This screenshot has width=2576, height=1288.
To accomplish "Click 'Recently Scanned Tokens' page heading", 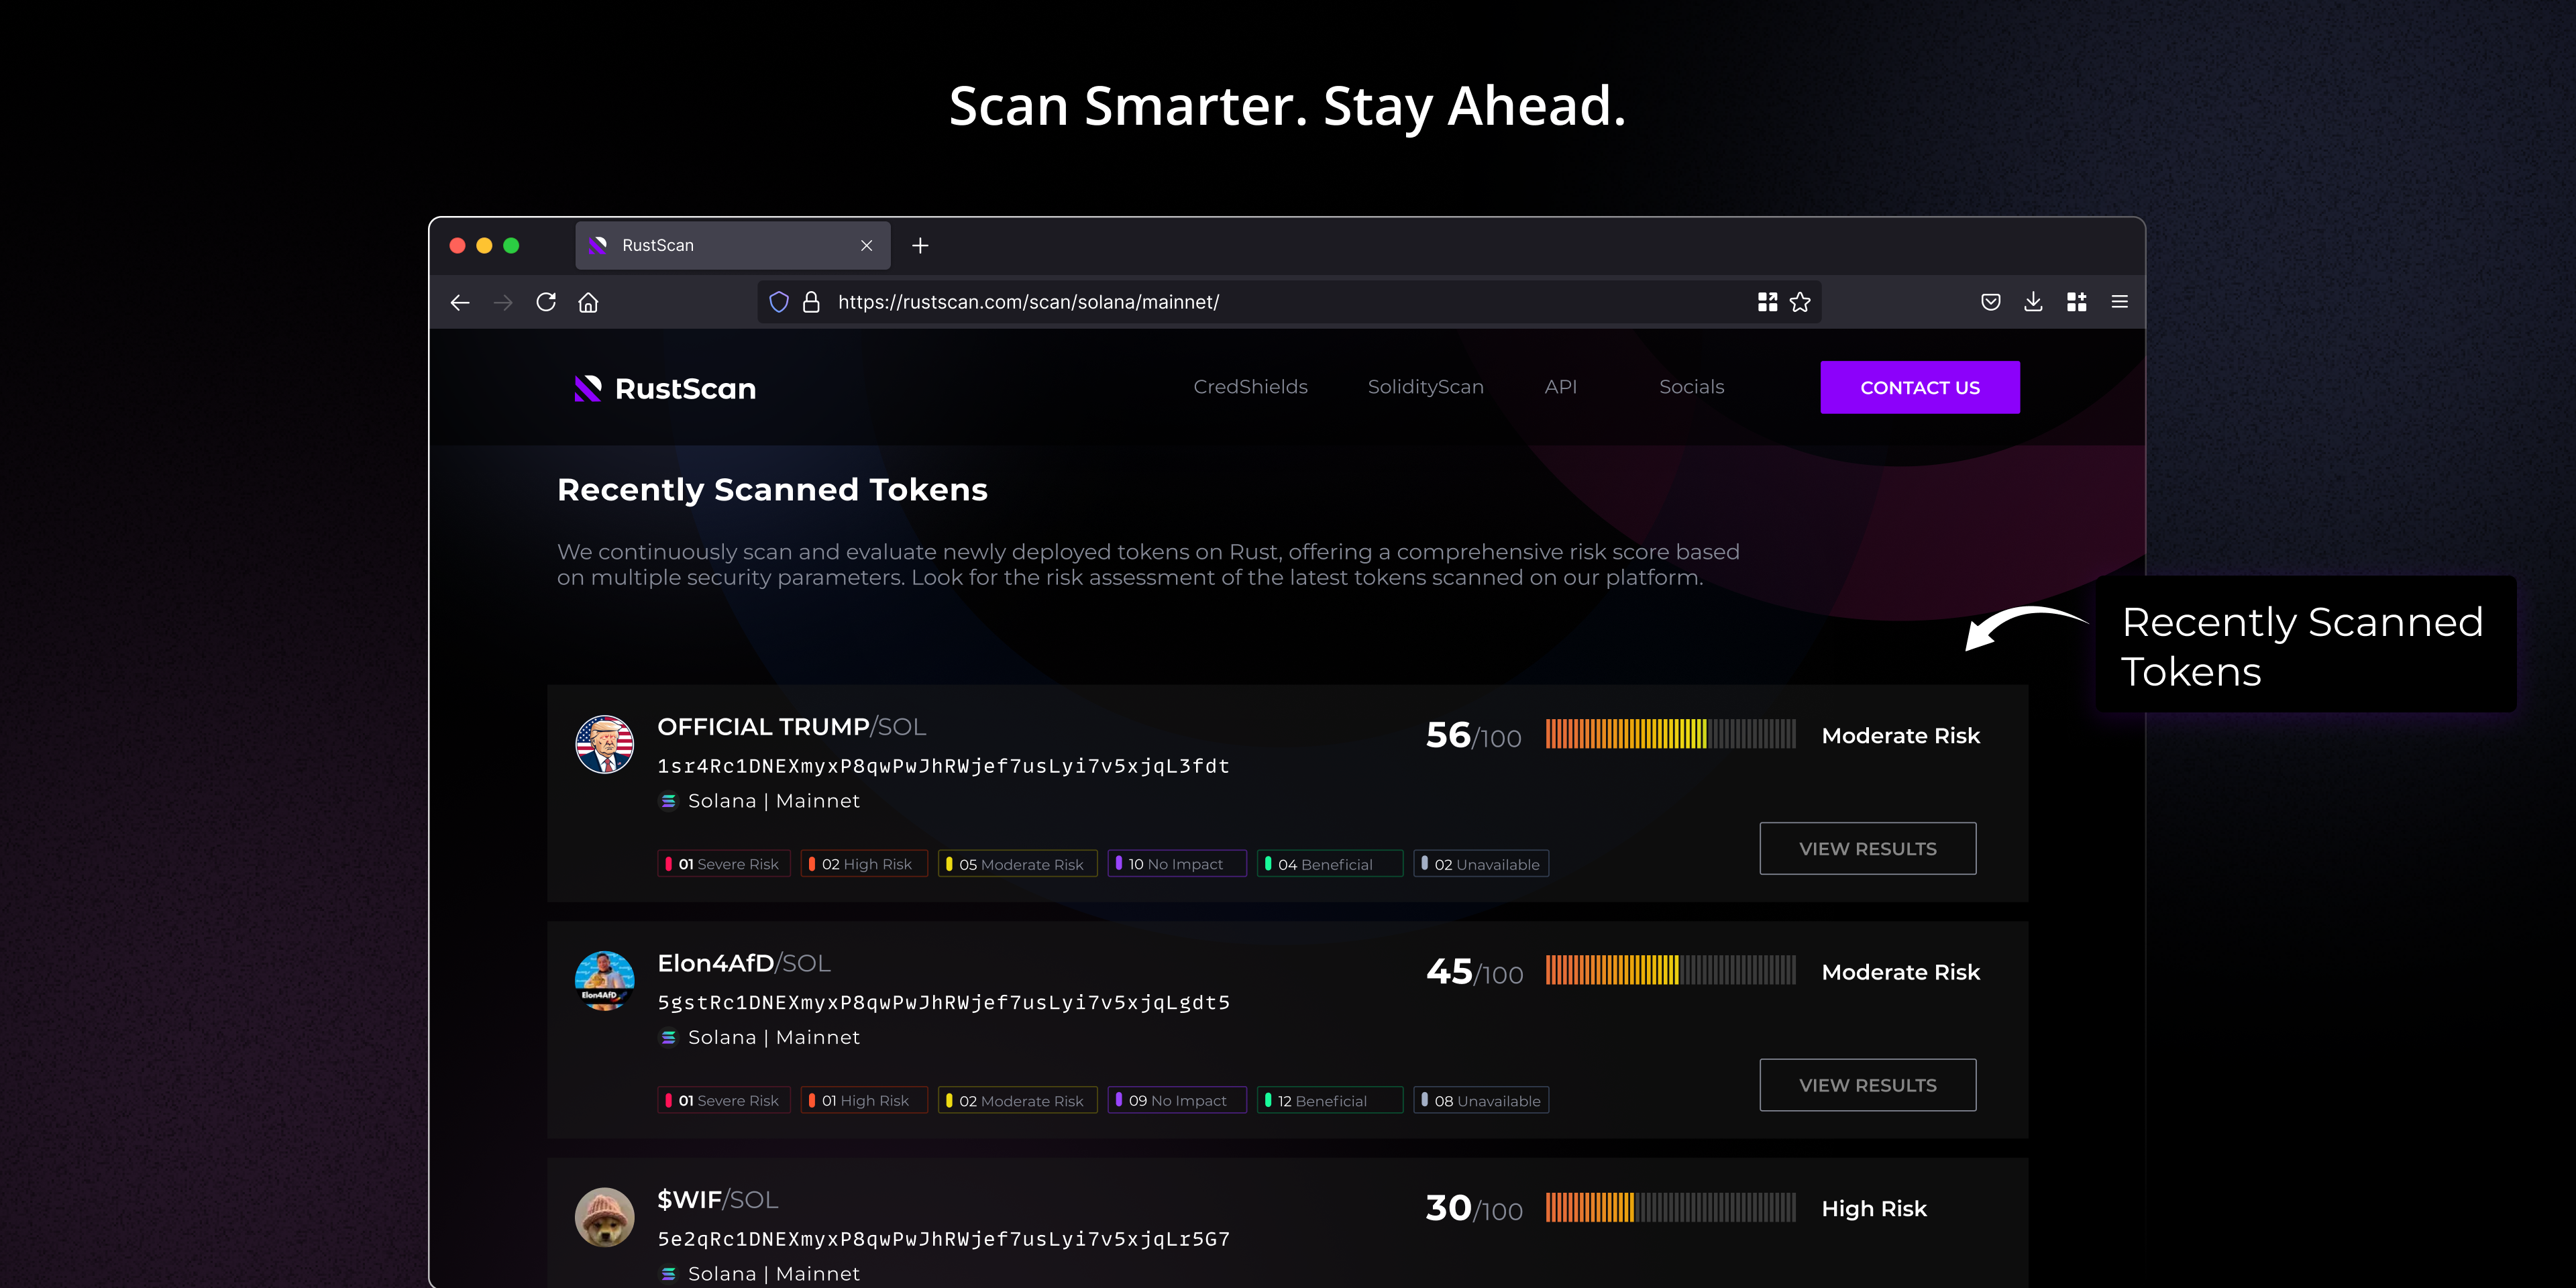I will tap(772, 490).
